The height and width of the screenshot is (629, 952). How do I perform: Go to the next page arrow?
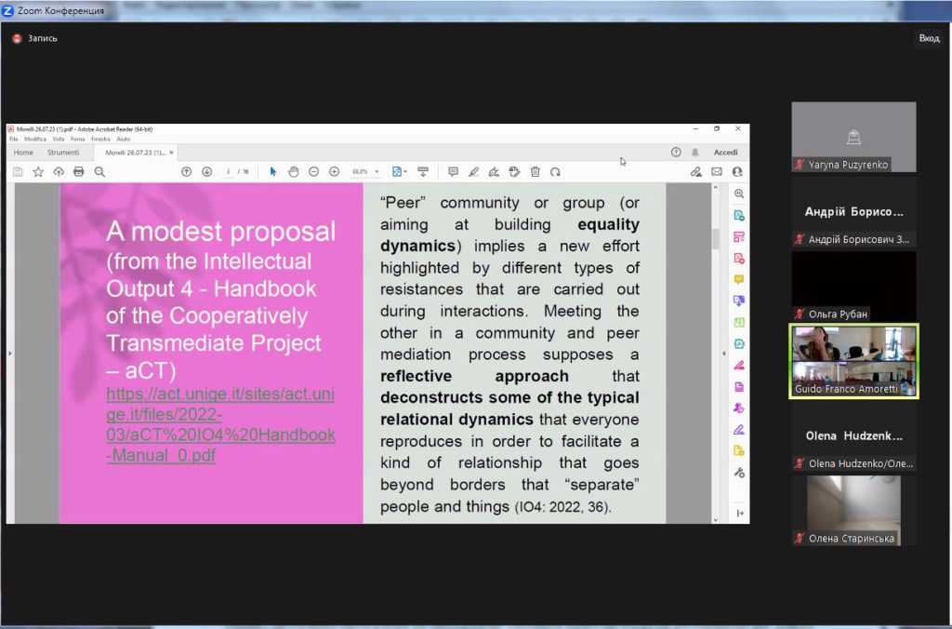coord(206,172)
